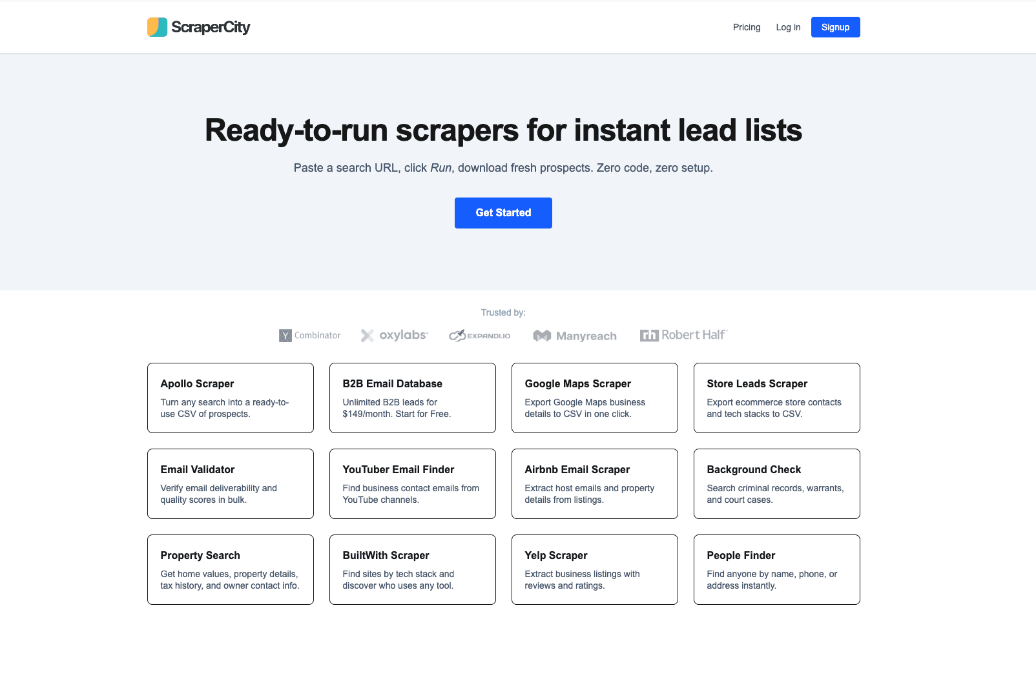Click the Expandi.io logo
This screenshot has width=1036, height=681.
(x=480, y=336)
